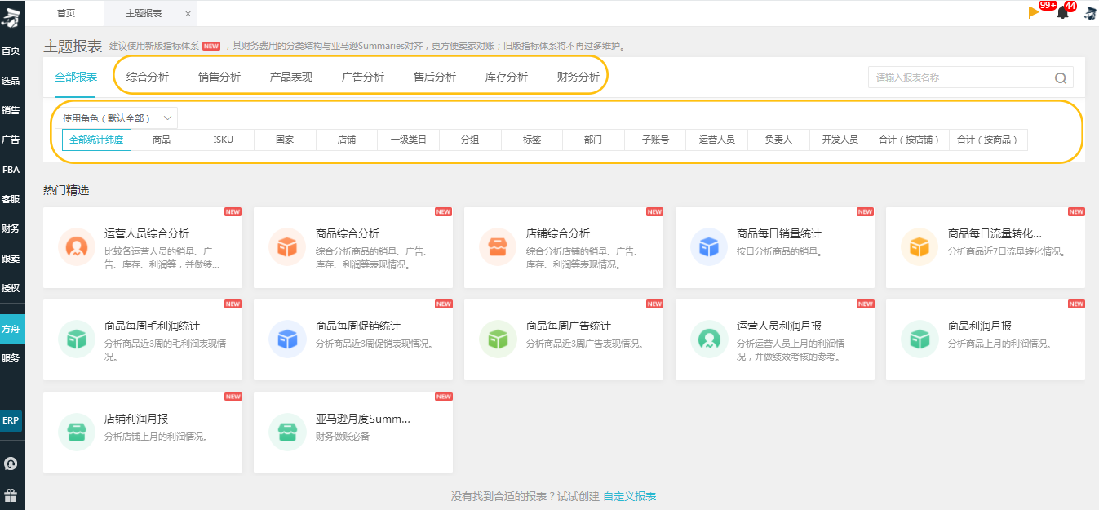This screenshot has width=1099, height=510.
Task: Filter reports by 商品 dimension
Action: [x=162, y=140]
